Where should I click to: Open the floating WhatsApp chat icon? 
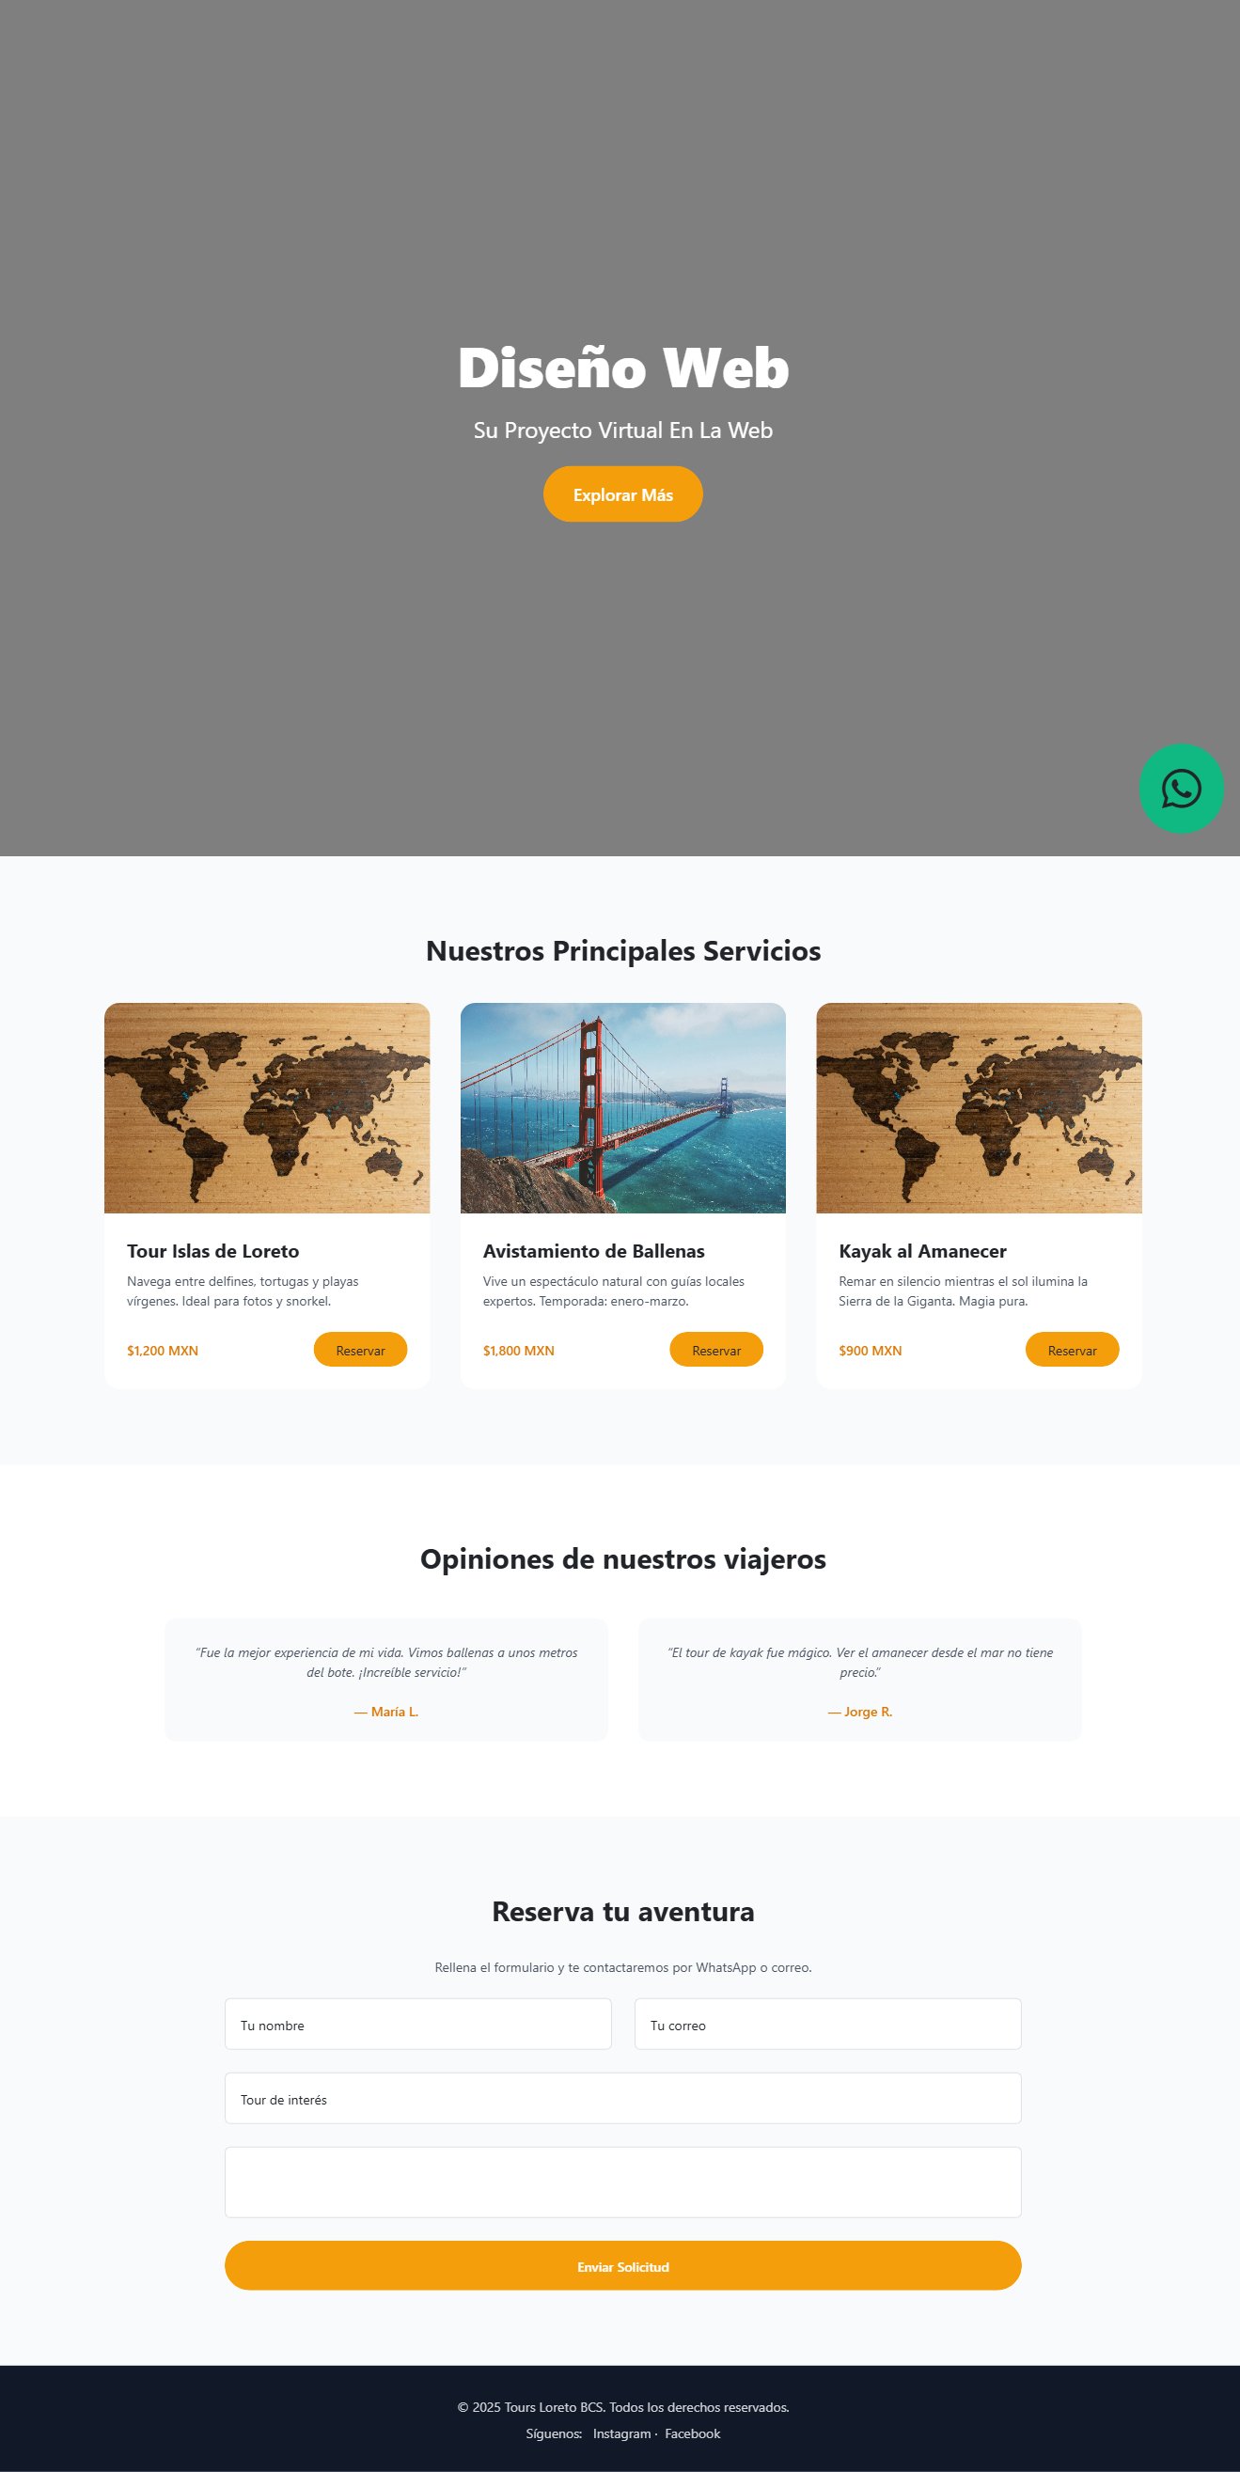(1181, 788)
